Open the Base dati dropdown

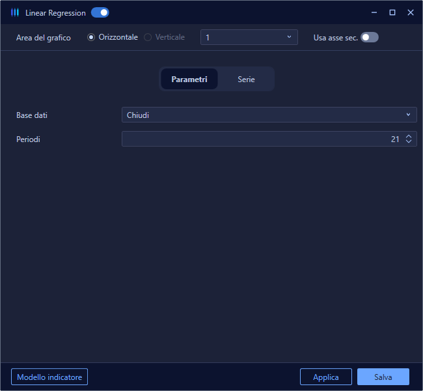(269, 115)
